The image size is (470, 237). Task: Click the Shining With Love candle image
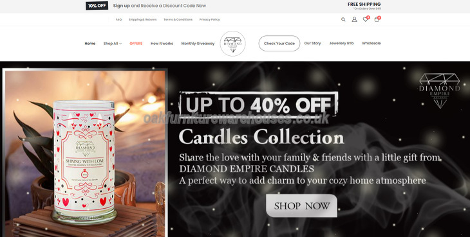[84, 161]
